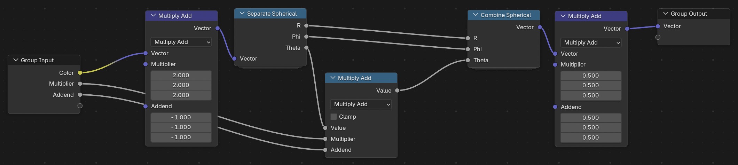The width and height of the screenshot is (738, 165).
Task: Open the operation dropdown in the Multiply Add node feeding Group Output
Action: 591,42
